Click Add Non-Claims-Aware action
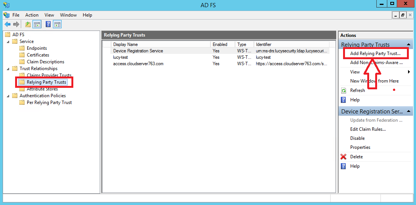The width and height of the screenshot is (416, 205). point(376,63)
